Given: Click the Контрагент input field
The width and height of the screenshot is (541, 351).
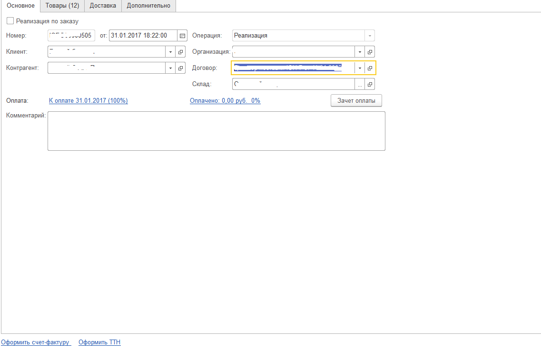Looking at the screenshot, I should (107, 68).
